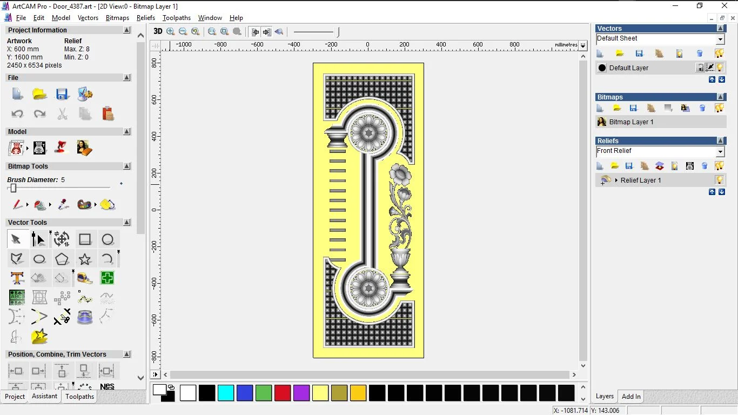Select the Create Vector Text tool

(x=17, y=278)
